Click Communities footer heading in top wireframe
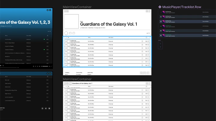 click(x=79, y=73)
